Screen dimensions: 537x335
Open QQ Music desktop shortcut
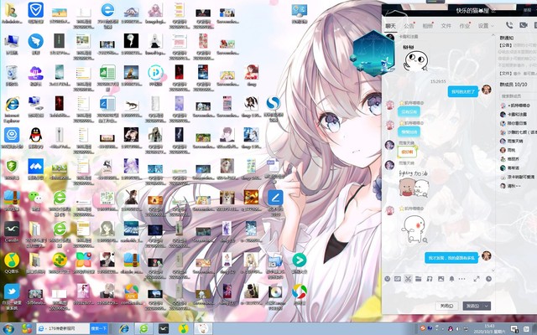(12, 261)
